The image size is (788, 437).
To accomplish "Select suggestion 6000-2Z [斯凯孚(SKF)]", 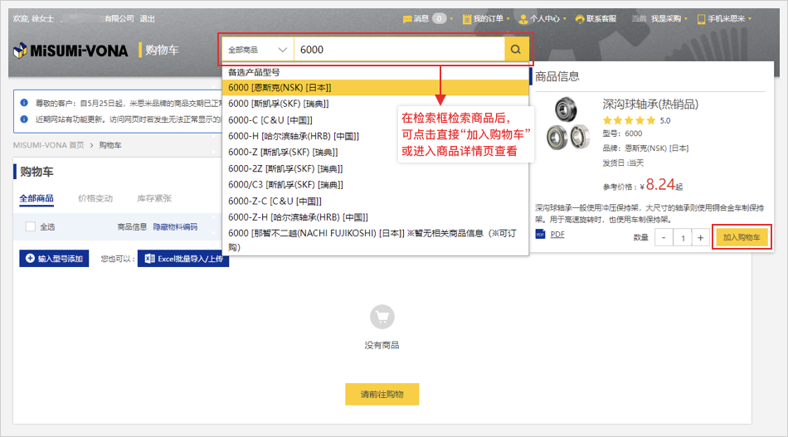I will click(x=274, y=168).
